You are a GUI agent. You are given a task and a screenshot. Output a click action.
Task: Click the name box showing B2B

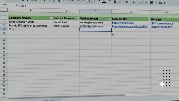5,5
